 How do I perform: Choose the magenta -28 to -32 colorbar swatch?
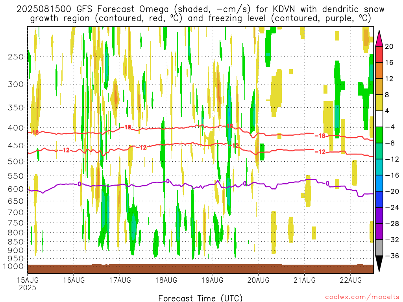click(379, 232)
